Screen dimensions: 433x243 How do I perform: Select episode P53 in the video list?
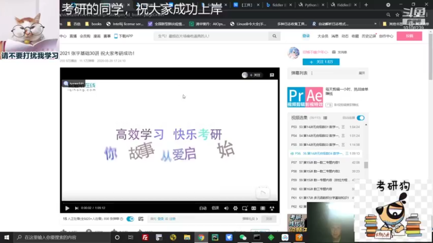(x=325, y=127)
